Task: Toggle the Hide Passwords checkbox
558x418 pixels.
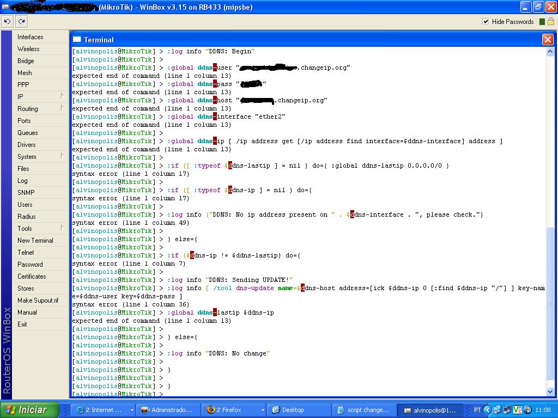Action: pyautogui.click(x=486, y=22)
